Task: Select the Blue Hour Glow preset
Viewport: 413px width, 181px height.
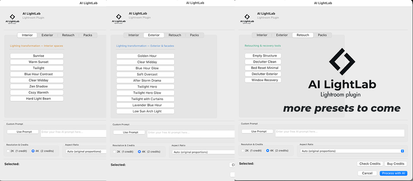Action: (145, 68)
